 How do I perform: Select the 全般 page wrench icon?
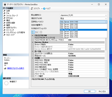(5, 11)
